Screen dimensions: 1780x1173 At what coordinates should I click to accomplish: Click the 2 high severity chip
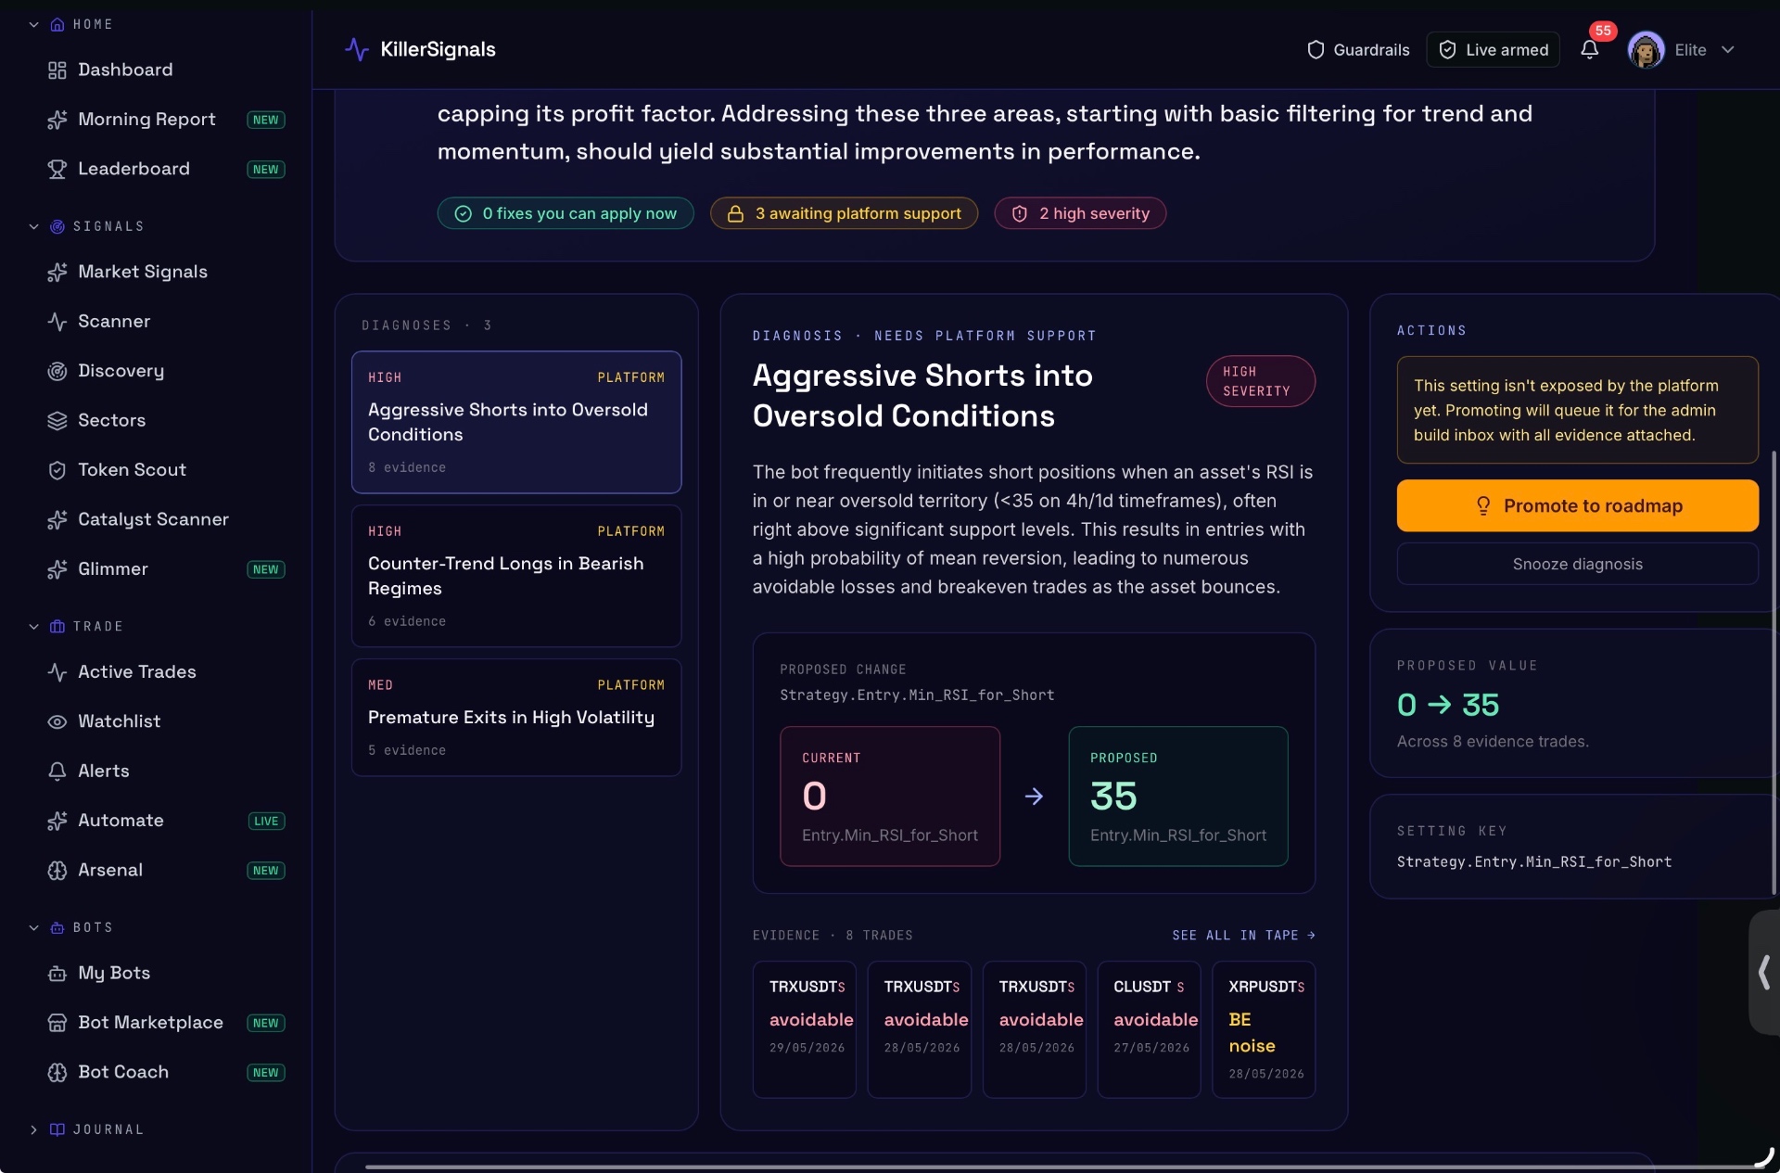(1080, 214)
